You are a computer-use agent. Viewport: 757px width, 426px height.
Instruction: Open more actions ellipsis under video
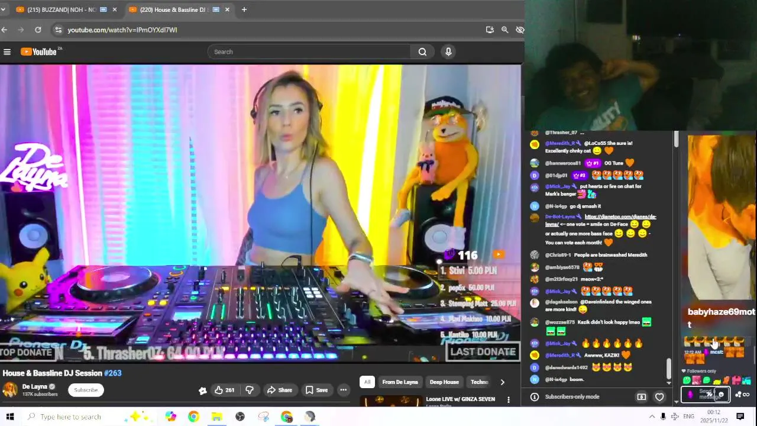pyautogui.click(x=343, y=390)
